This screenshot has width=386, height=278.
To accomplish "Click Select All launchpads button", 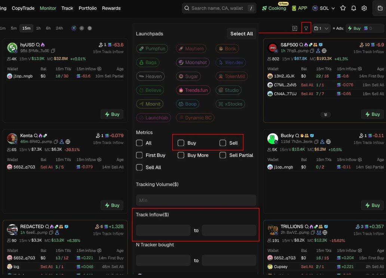I will click(242, 34).
